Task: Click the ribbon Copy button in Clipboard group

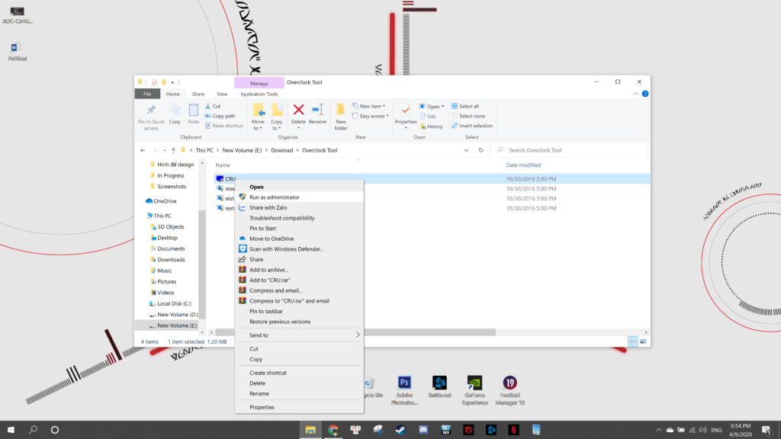Action: click(175, 114)
